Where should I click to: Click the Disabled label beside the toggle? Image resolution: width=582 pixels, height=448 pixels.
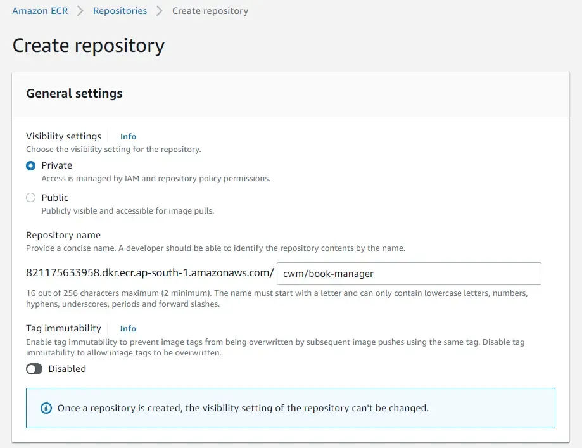pos(67,369)
